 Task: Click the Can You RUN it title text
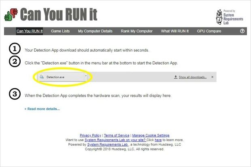pos(59,15)
